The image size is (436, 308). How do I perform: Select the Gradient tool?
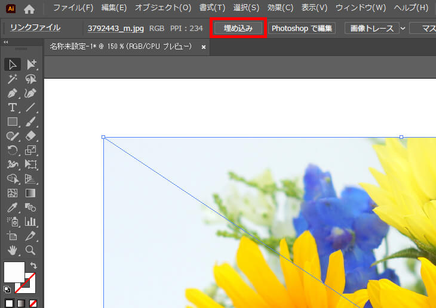[x=31, y=193]
